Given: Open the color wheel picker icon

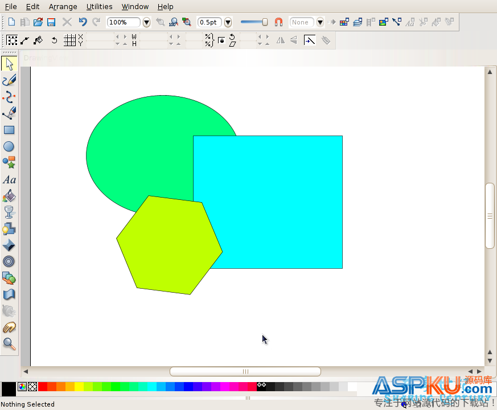Looking at the screenshot, I should [22, 387].
